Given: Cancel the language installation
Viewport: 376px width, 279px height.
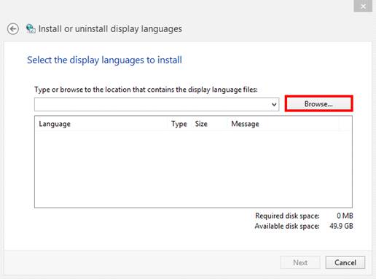Looking at the screenshot, I should tap(345, 262).
